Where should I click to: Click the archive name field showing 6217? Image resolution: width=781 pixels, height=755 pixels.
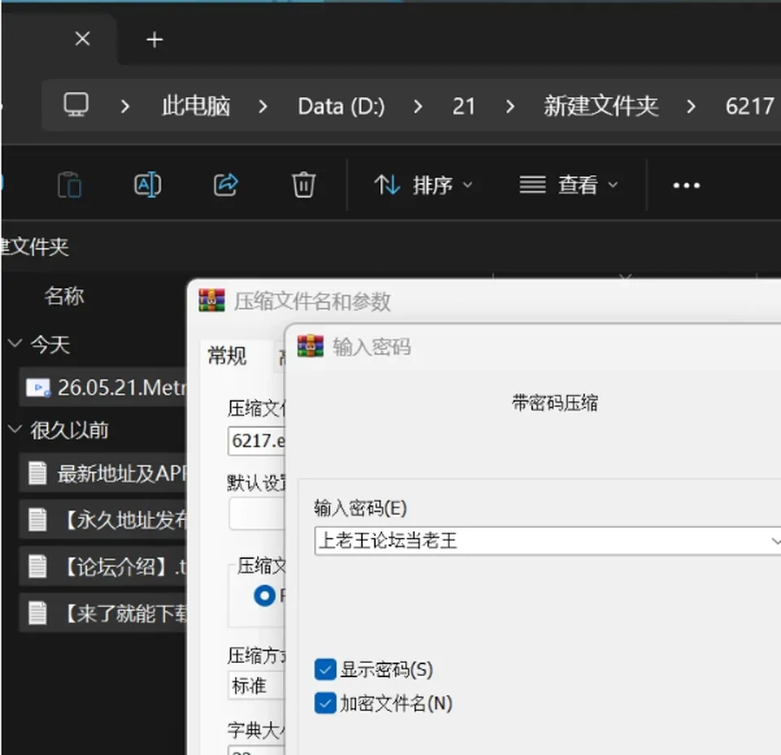point(257,441)
